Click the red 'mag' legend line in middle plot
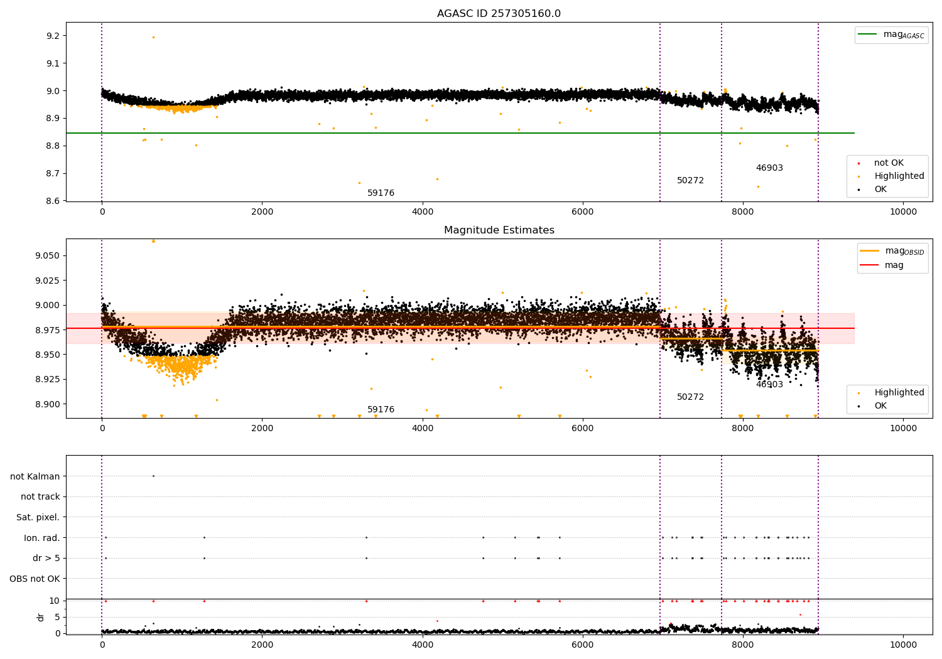The width and height of the screenshot is (942, 659). tap(870, 265)
